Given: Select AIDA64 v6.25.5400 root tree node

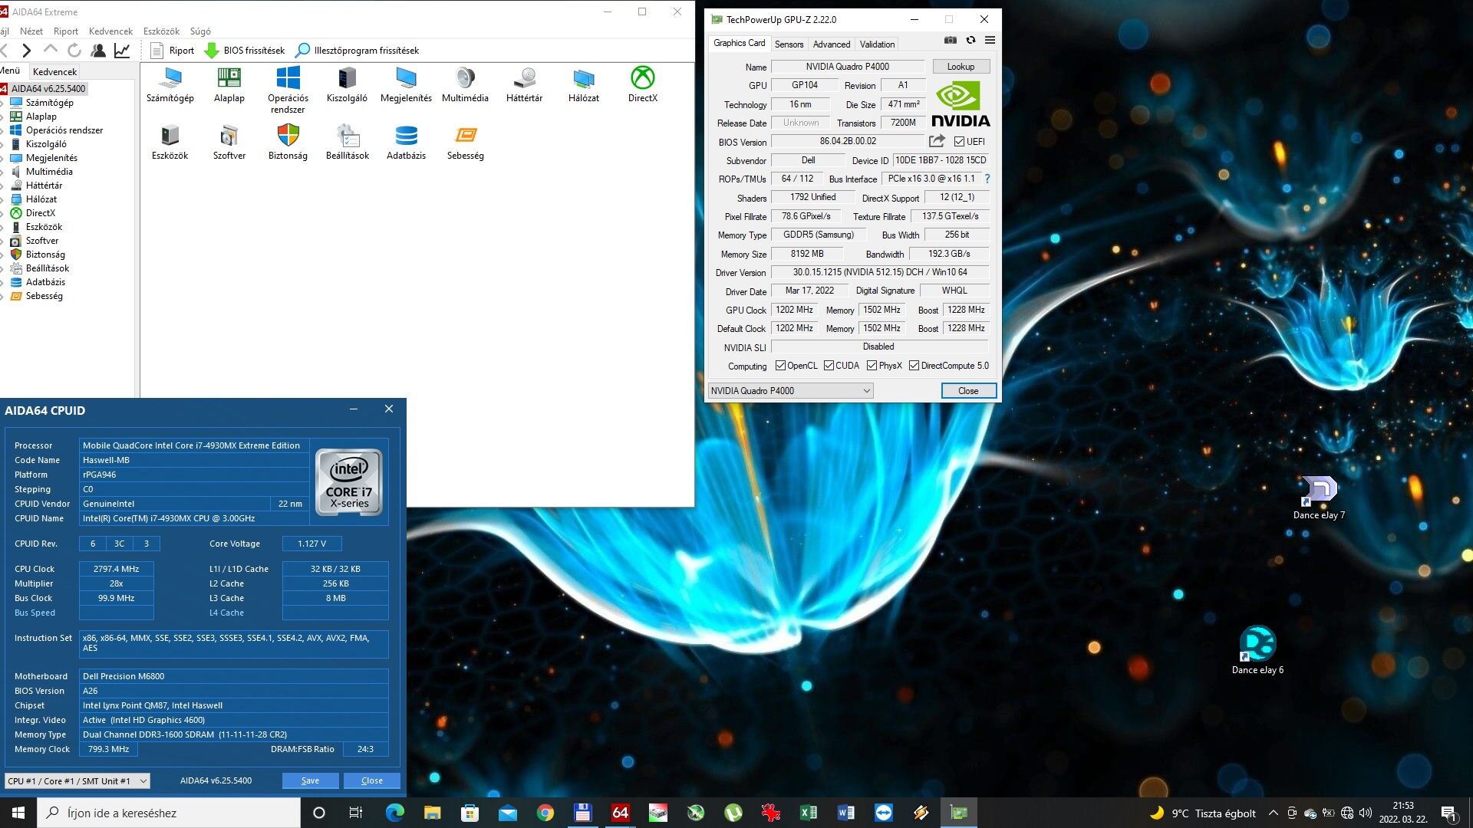Looking at the screenshot, I should [48, 89].
